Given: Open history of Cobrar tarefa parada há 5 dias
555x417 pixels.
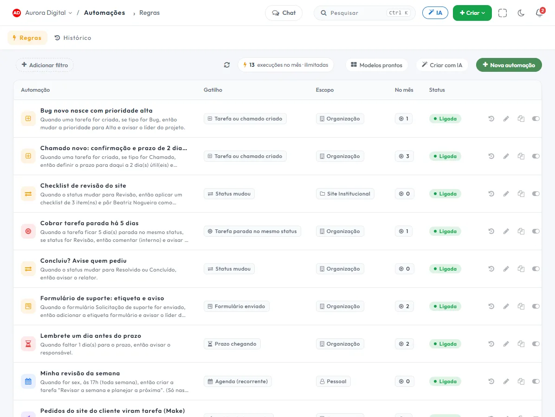Looking at the screenshot, I should 491,231.
